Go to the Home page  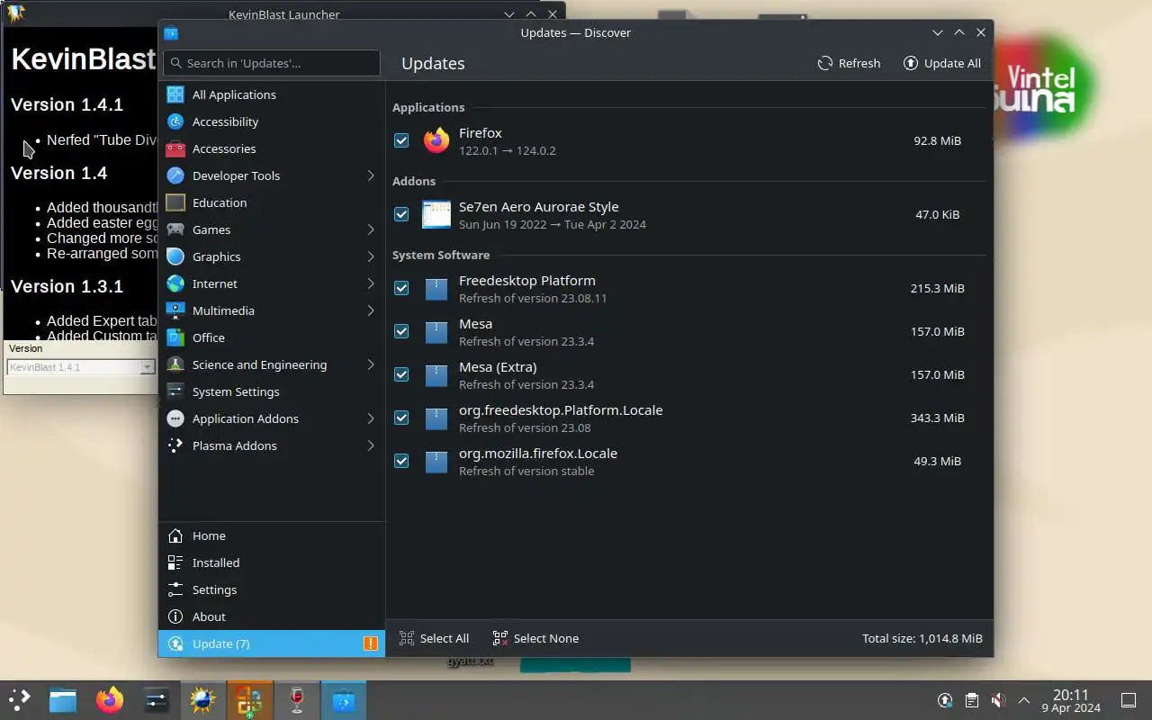tap(272, 535)
